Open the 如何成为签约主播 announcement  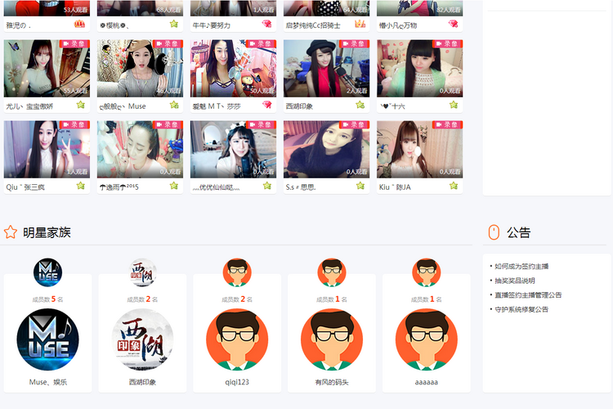(521, 266)
